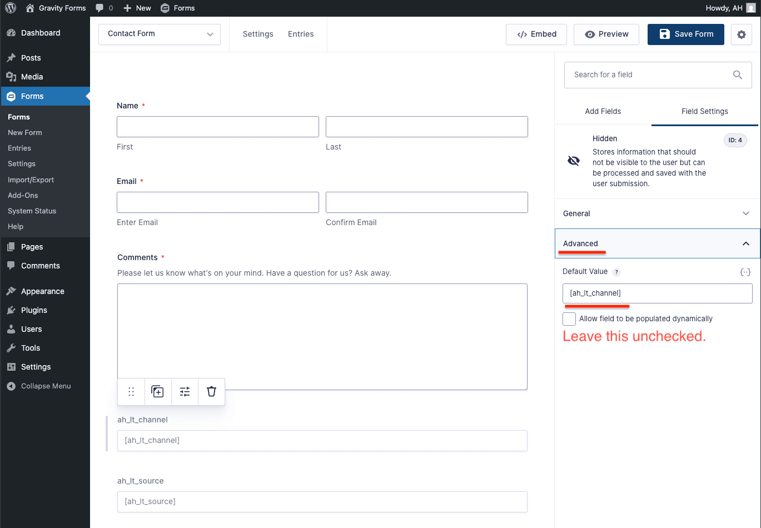Switch to the Add Fields tab
761x528 pixels.
[603, 111]
